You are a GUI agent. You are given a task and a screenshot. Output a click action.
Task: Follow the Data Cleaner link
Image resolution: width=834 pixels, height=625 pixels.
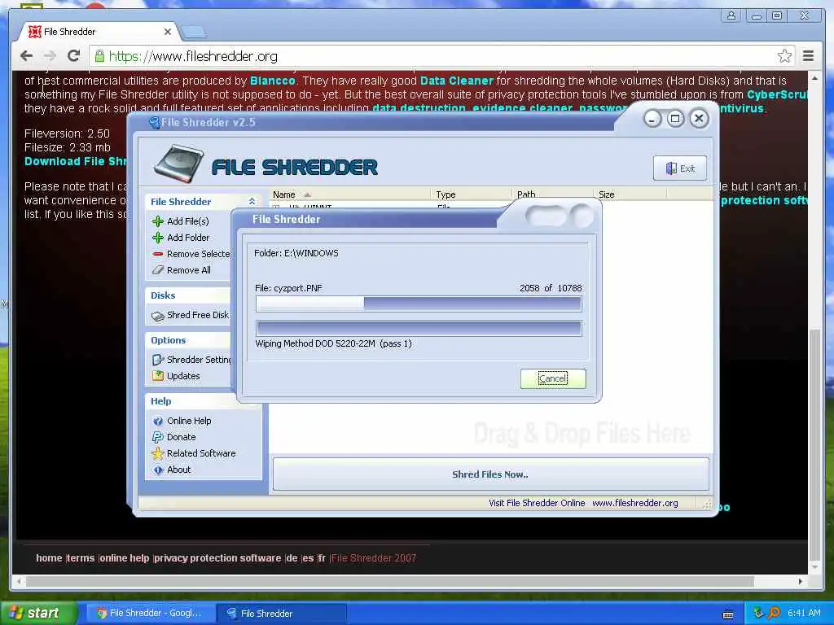457,81
